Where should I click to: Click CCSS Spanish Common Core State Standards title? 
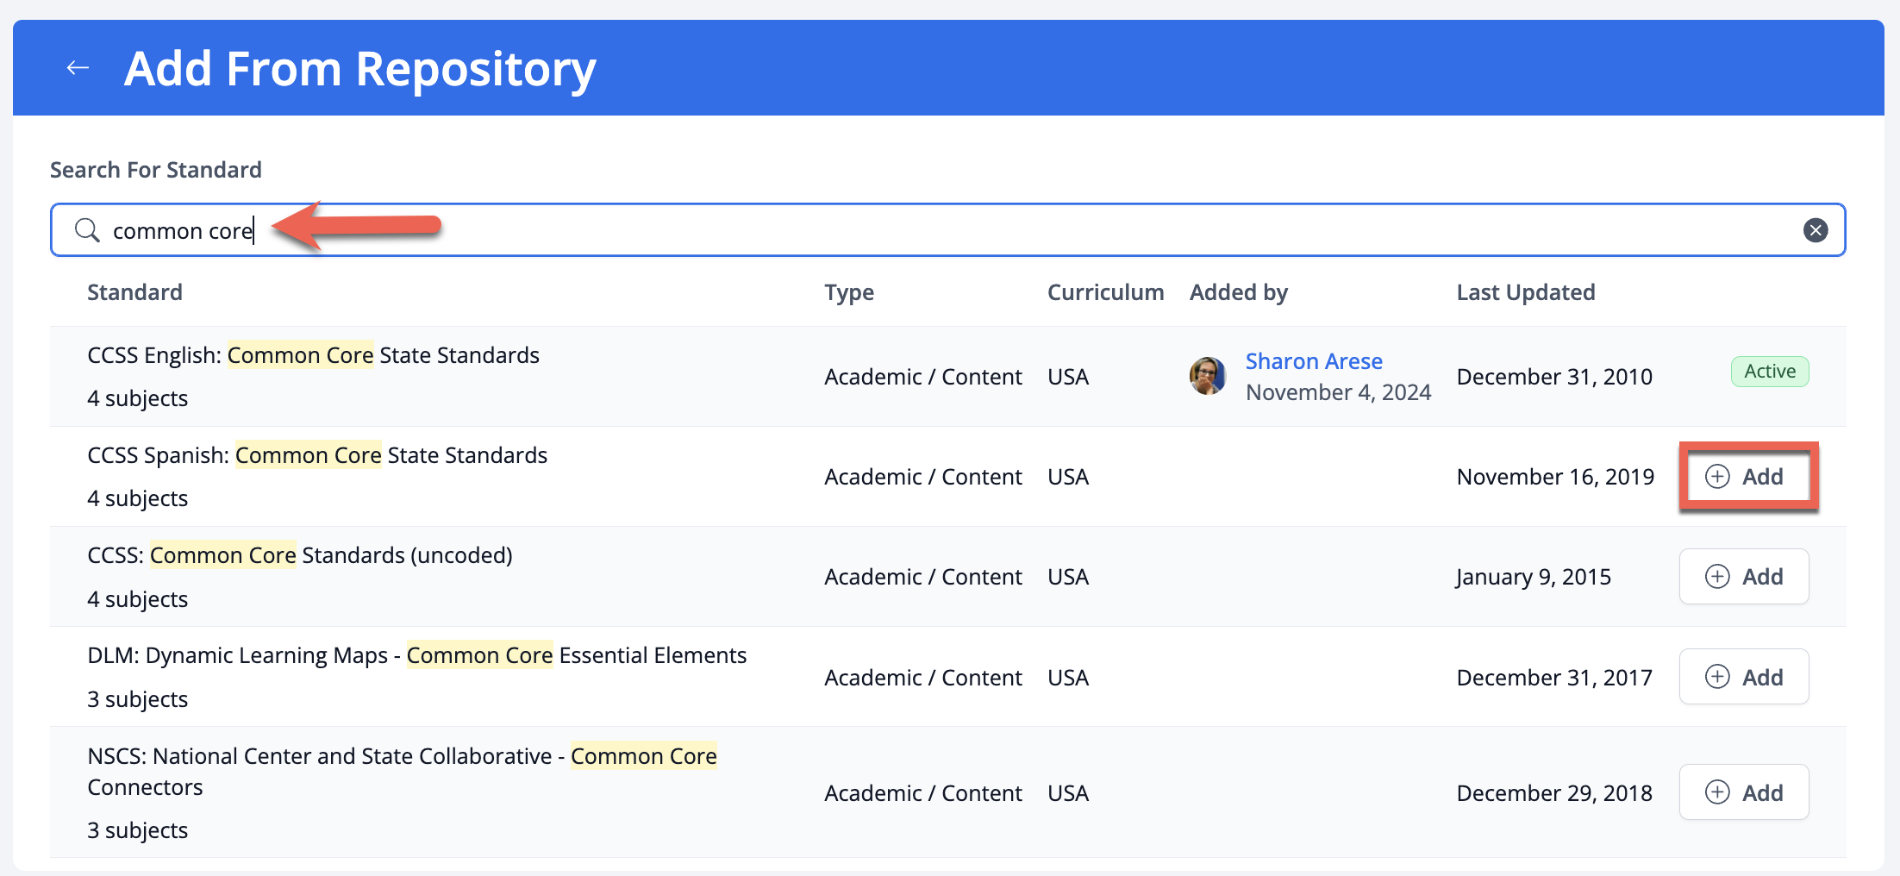317,455
